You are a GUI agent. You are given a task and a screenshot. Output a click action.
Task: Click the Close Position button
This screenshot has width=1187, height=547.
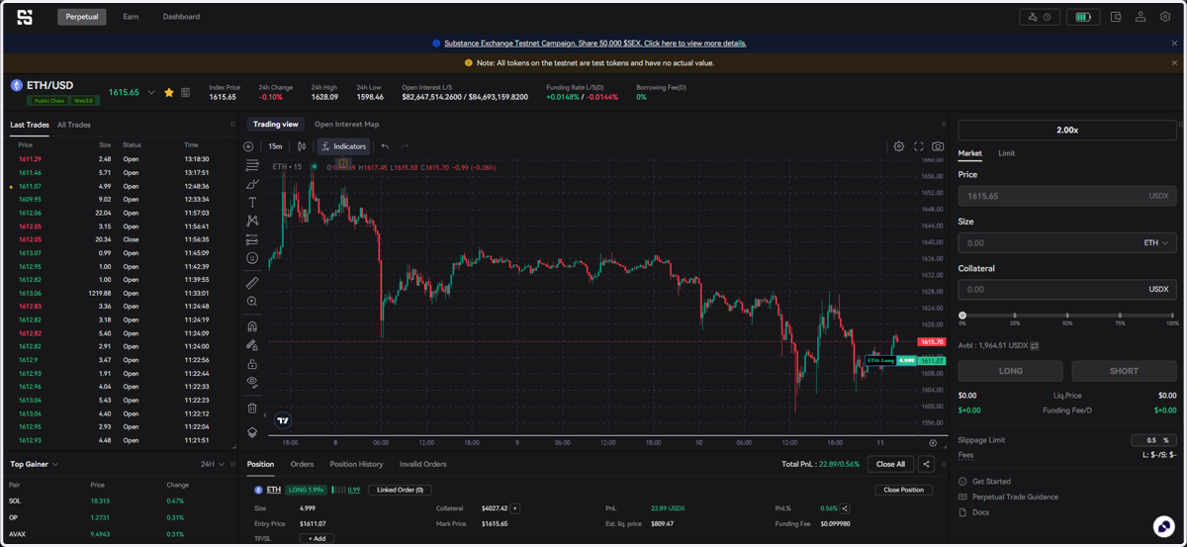click(x=903, y=490)
